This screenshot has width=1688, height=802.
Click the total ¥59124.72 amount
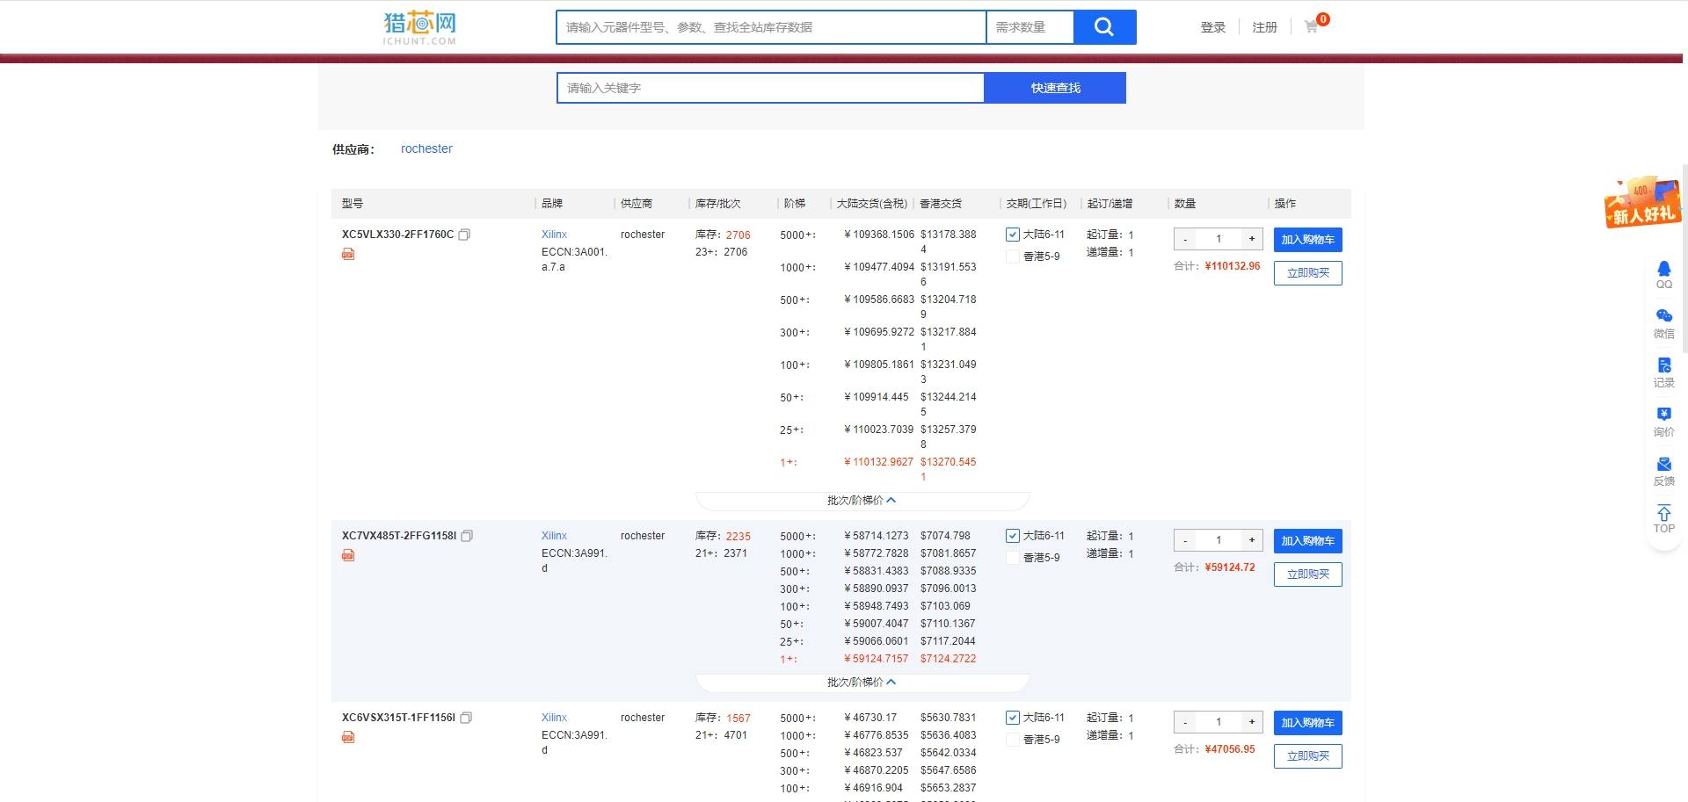coord(1230,567)
